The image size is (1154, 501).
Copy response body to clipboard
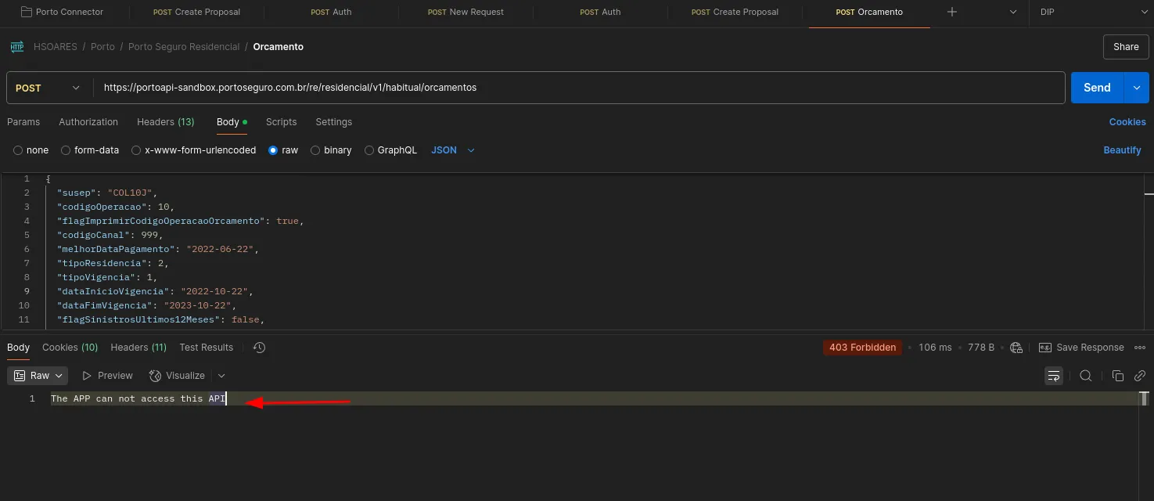[1118, 376]
